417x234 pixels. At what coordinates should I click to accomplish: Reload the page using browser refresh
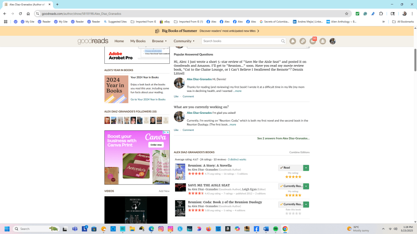pyautogui.click(x=20, y=13)
